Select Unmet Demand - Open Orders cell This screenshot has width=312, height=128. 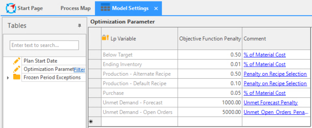[139, 112]
